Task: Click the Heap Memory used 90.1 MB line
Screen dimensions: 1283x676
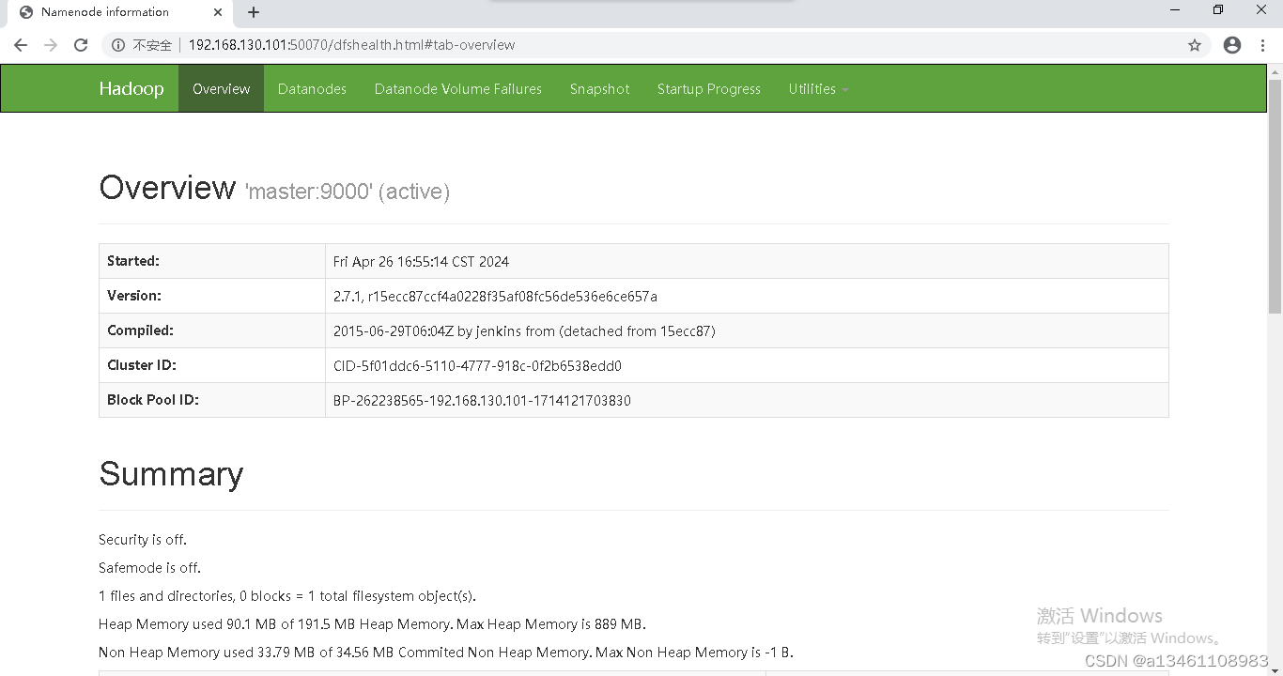Action: (x=372, y=624)
